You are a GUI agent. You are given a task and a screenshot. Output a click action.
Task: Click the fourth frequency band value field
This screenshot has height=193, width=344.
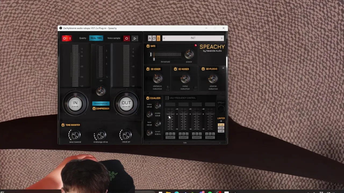(x=210, y=104)
